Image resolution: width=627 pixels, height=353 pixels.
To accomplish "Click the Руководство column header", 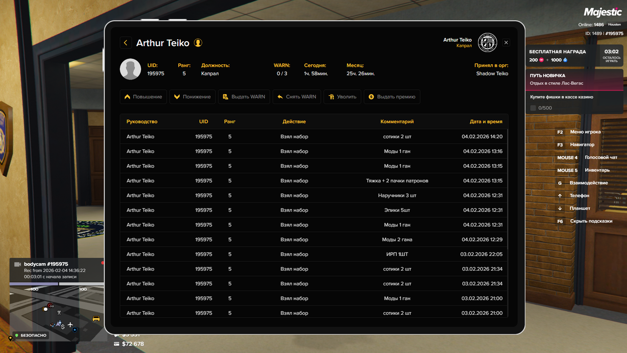I will pos(142,122).
